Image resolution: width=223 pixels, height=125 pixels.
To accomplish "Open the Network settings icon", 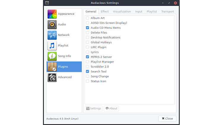I will pos(52,35).
